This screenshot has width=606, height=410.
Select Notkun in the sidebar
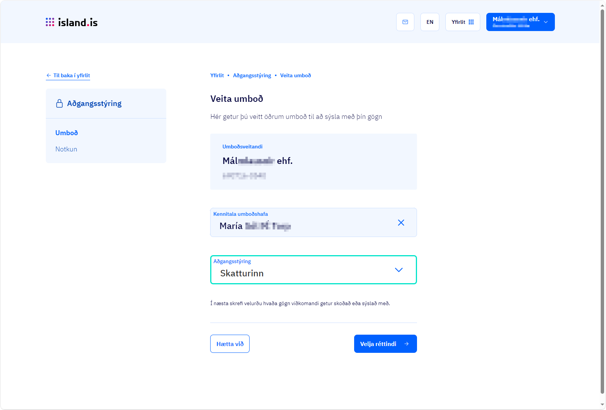tap(66, 149)
